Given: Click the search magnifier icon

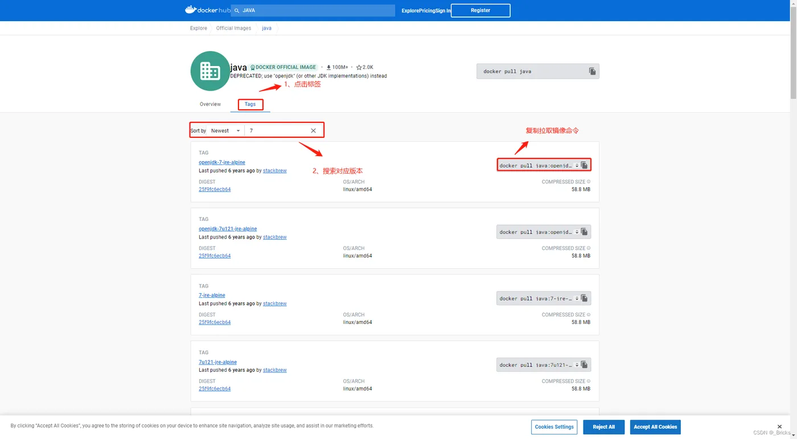Looking at the screenshot, I should click(237, 10).
